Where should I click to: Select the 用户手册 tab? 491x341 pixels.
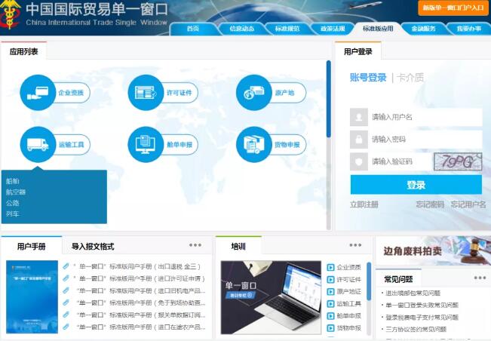pyautogui.click(x=32, y=247)
